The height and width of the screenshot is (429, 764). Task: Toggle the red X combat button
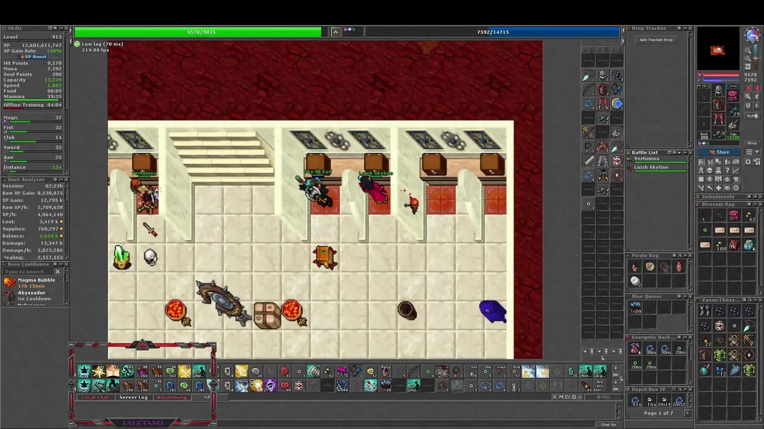(x=748, y=88)
